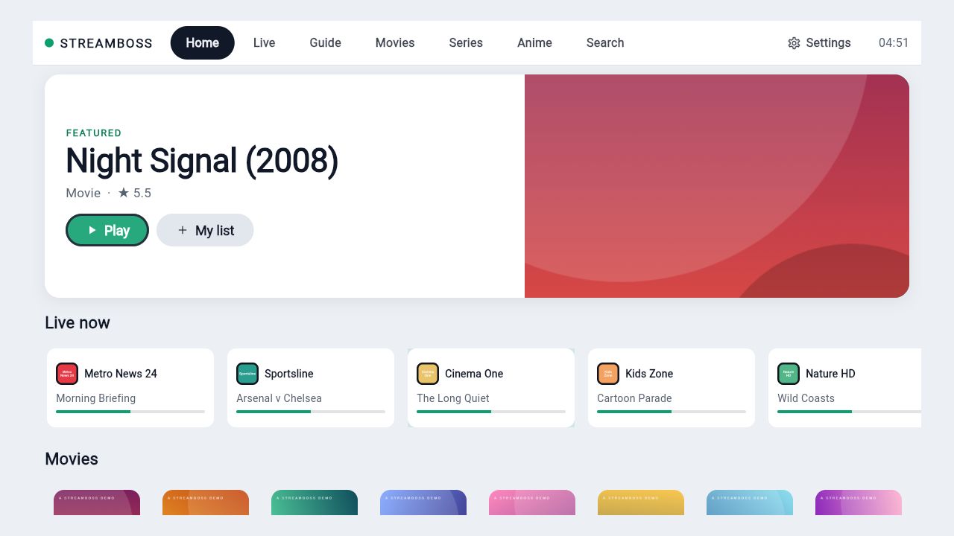The height and width of the screenshot is (536, 954).
Task: Click the "Metro News 24" channel name
Action: coord(121,374)
